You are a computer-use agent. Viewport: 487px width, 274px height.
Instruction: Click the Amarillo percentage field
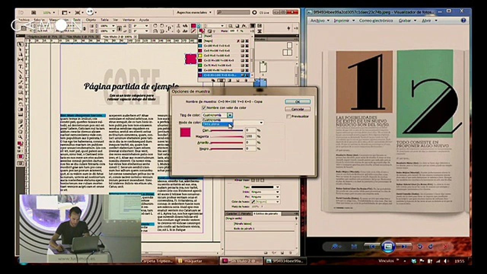250,143
